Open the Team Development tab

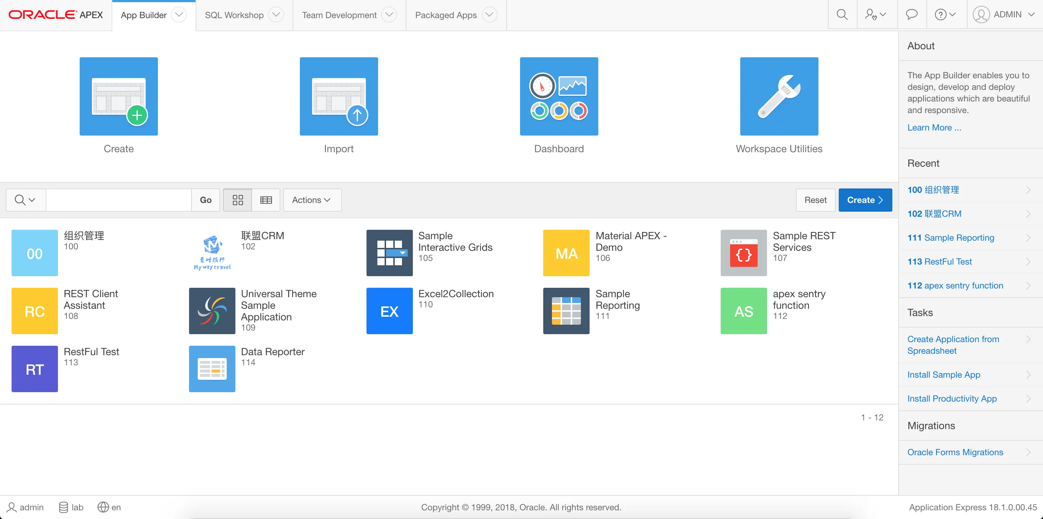339,15
